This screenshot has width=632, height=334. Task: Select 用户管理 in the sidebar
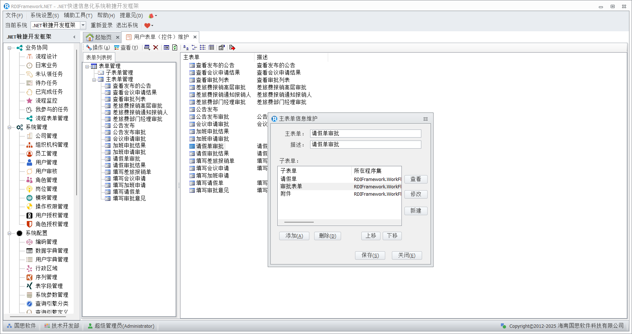coord(46,162)
